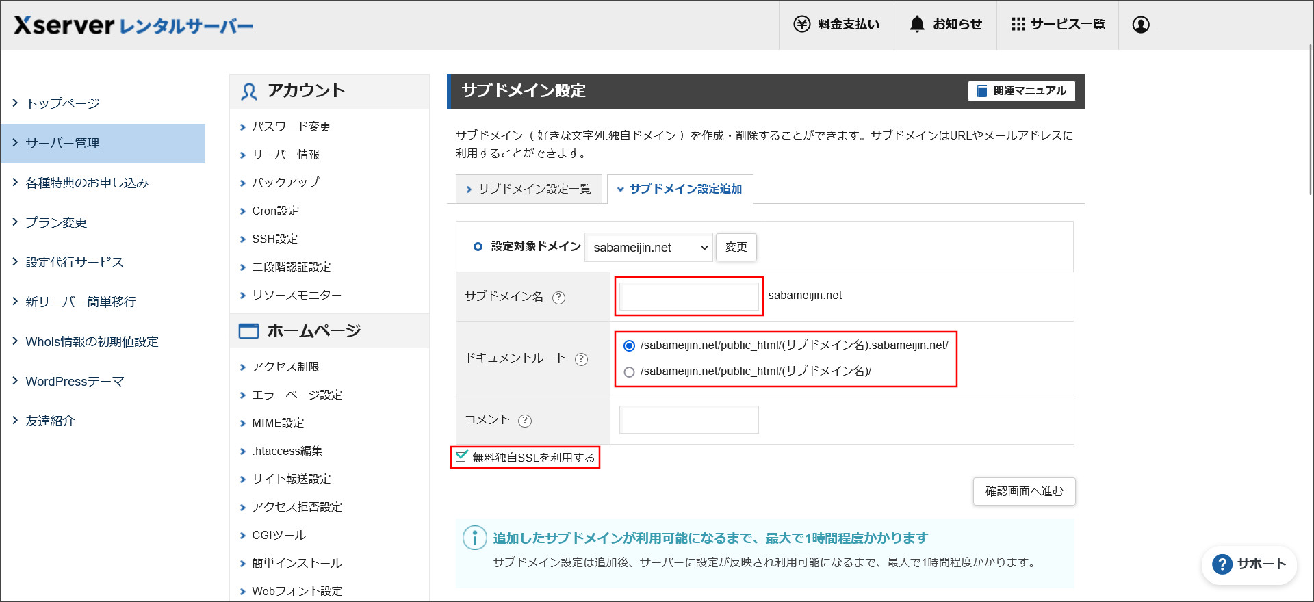Open パスワード変更 link

pos(291,127)
